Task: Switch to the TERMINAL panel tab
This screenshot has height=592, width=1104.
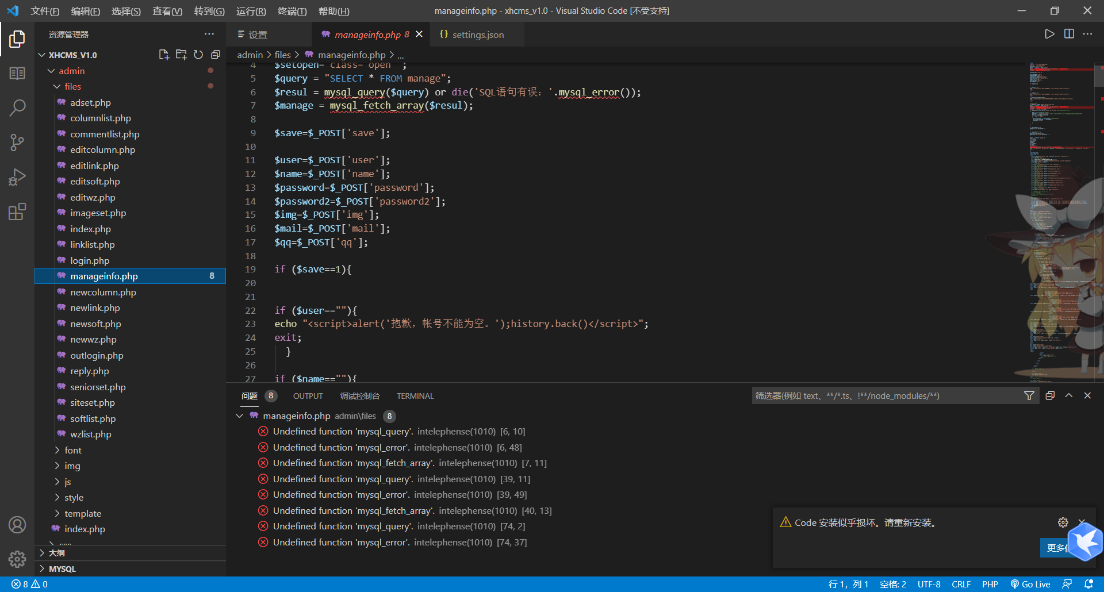Action: click(x=415, y=396)
